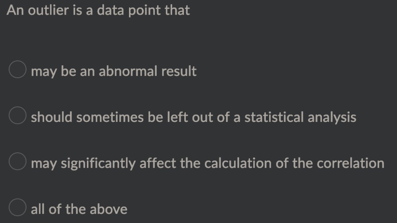
Task: Click the text 'all of the above'
Action: point(79,208)
